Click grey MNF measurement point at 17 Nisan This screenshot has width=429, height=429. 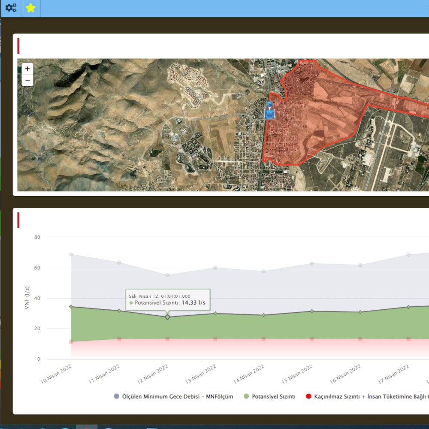tap(408, 255)
